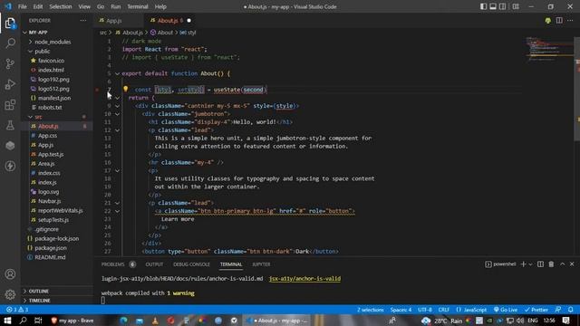Click the lightbulb quick-fix icon on line 7
Image resolution: width=580 pixels, height=326 pixels.
[x=125, y=89]
